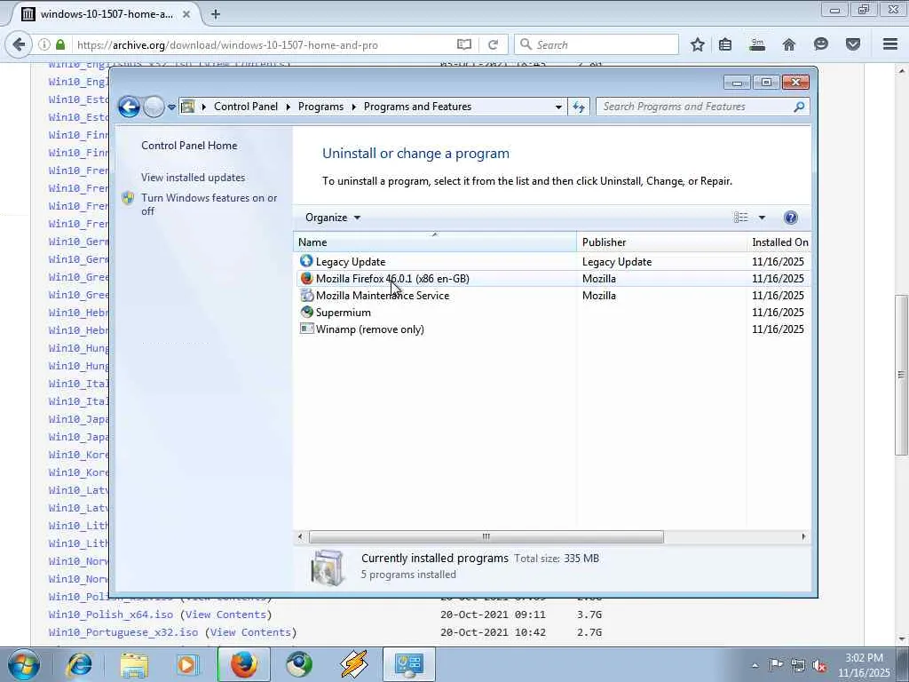Click the site information icon in Firefox URL bar

click(44, 44)
